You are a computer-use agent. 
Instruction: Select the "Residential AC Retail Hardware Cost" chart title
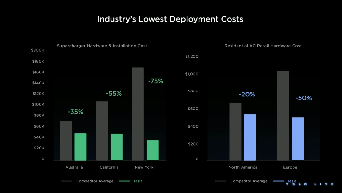(x=263, y=46)
